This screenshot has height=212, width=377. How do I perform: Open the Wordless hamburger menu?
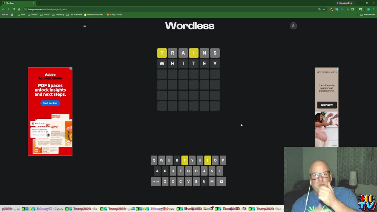(x=85, y=26)
